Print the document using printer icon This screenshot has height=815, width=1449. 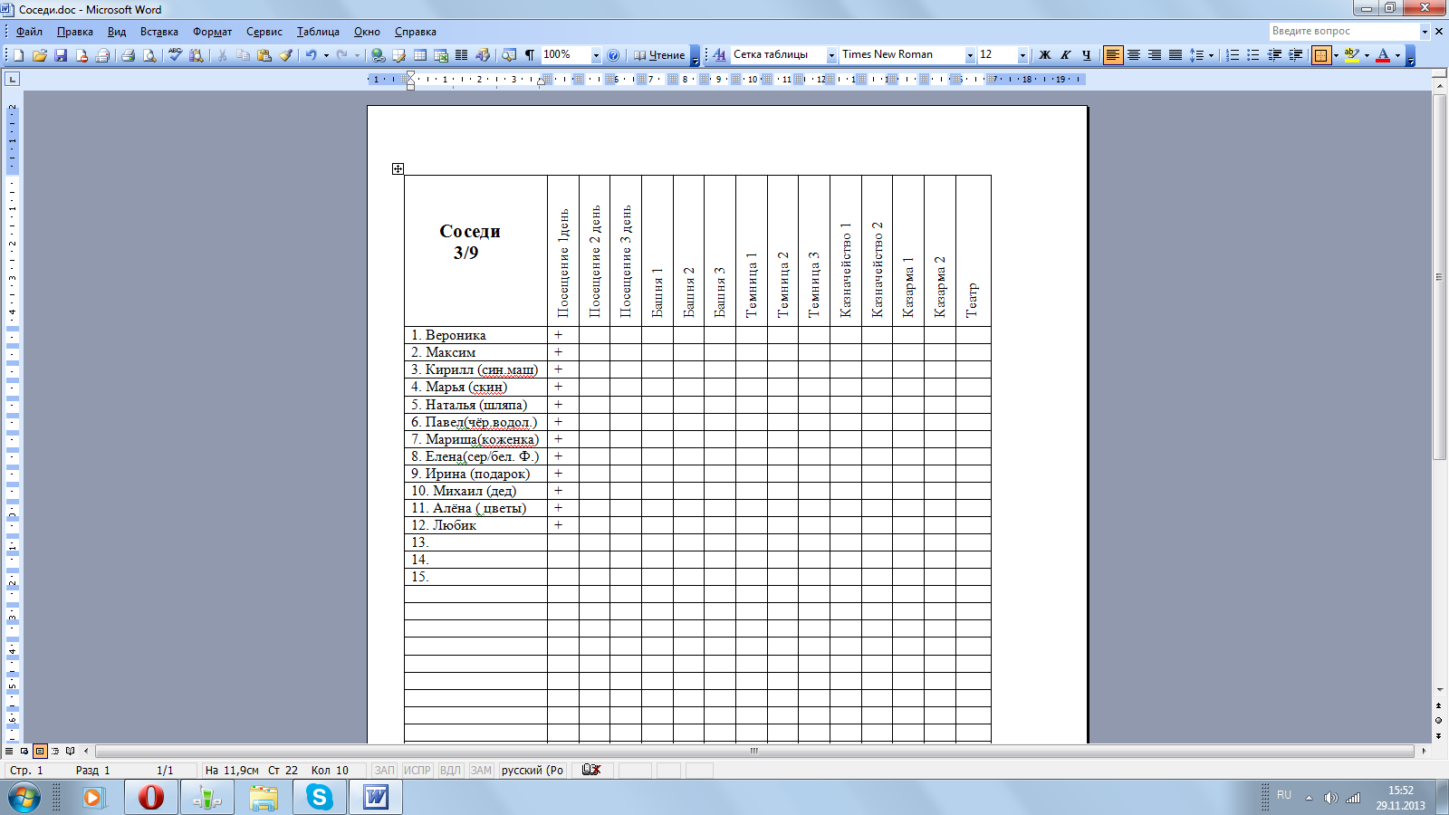click(x=128, y=55)
